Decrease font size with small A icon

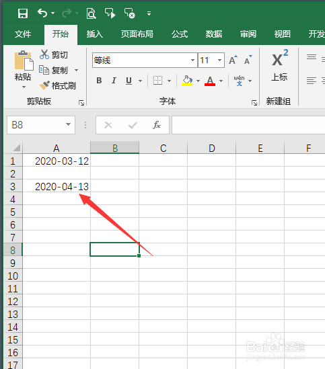pos(248,60)
